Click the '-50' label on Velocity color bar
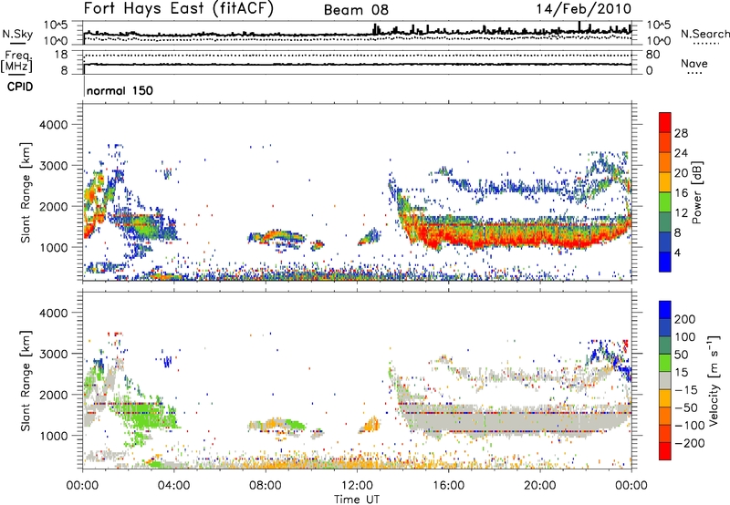Image resolution: width=730 pixels, height=505 pixels. (x=686, y=407)
